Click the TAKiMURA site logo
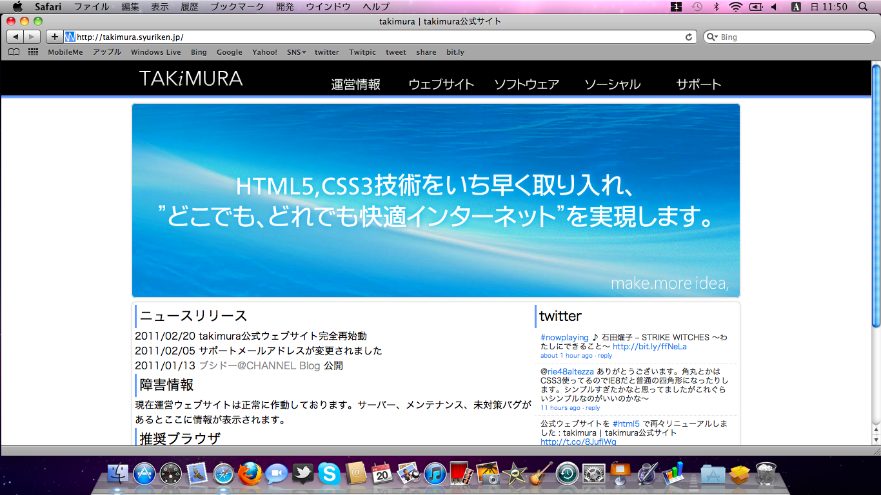The height and width of the screenshot is (495, 881). 191,79
